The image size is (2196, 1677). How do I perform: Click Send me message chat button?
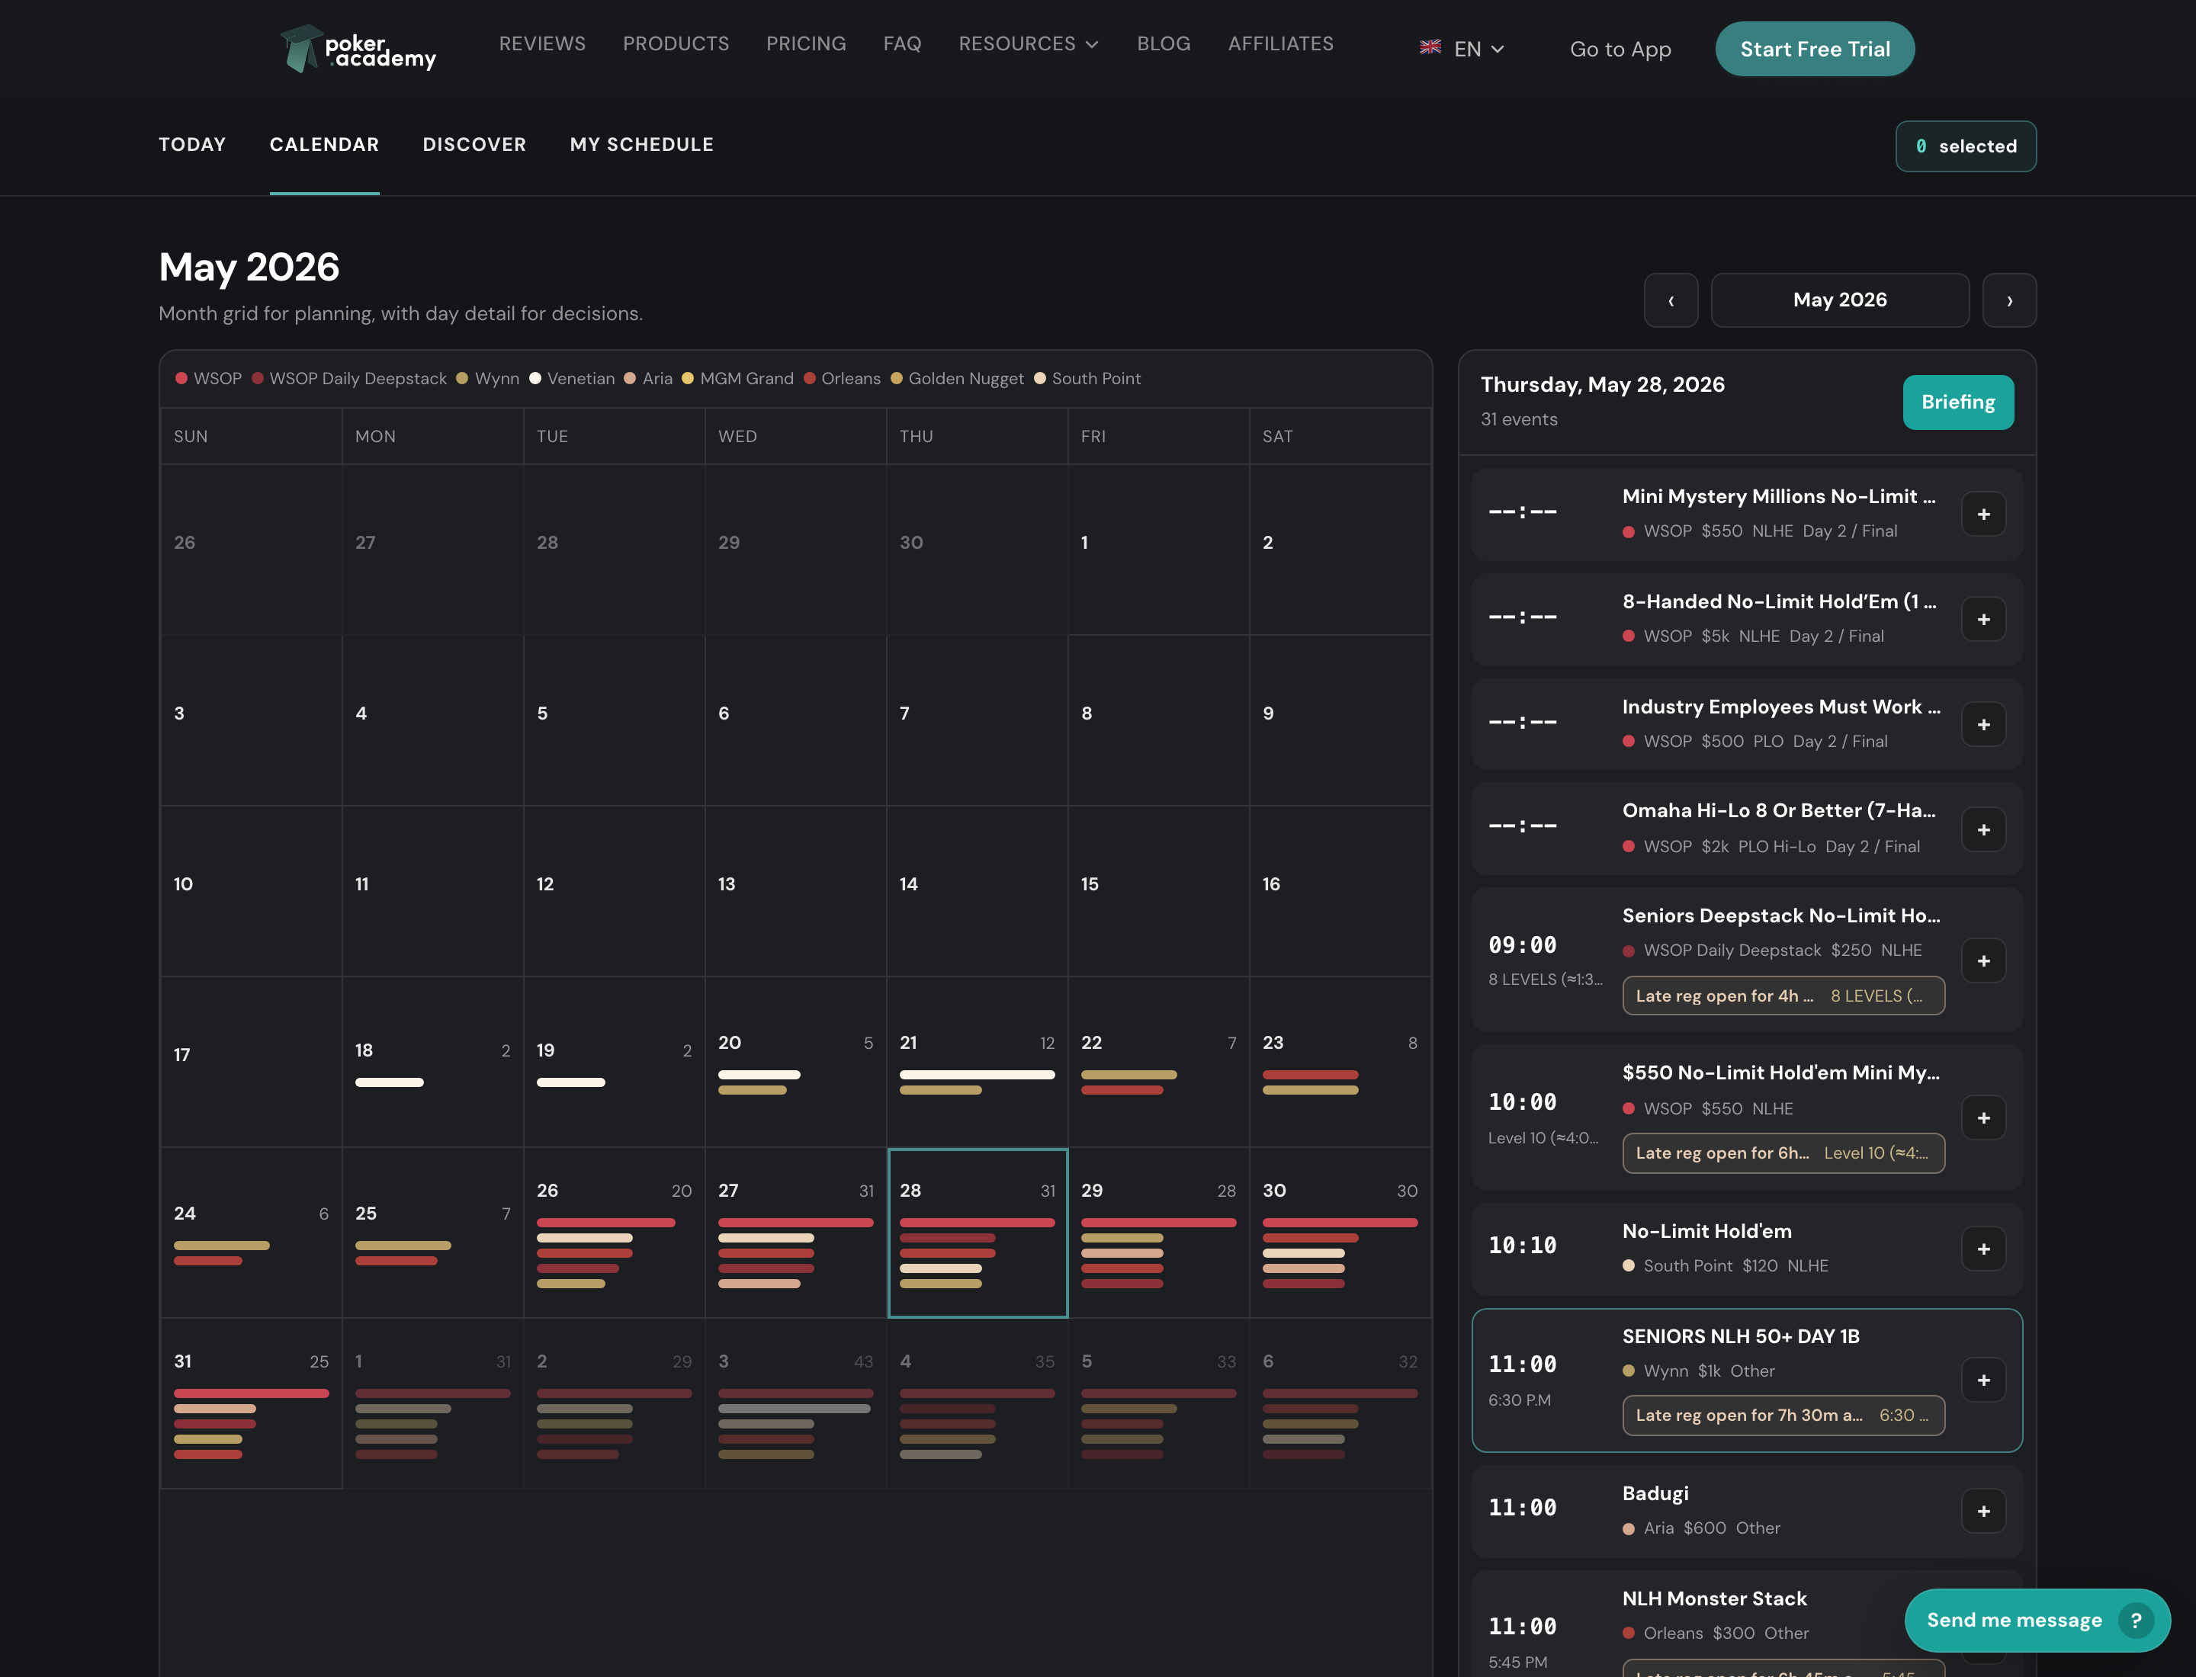2037,1620
